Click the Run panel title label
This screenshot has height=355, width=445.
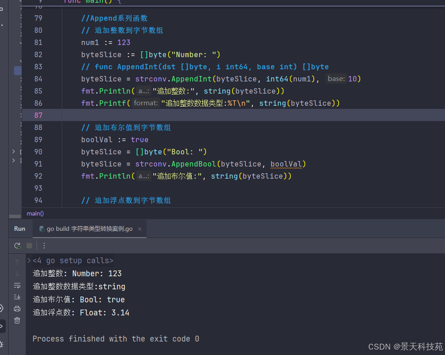point(20,229)
